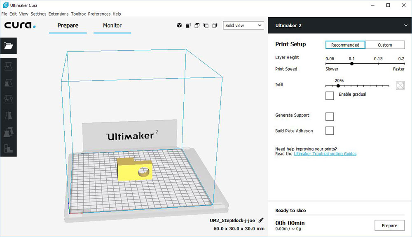Enable Build Plate Adhesion checkbox
Screen dimensions: 412x237
click(x=330, y=131)
